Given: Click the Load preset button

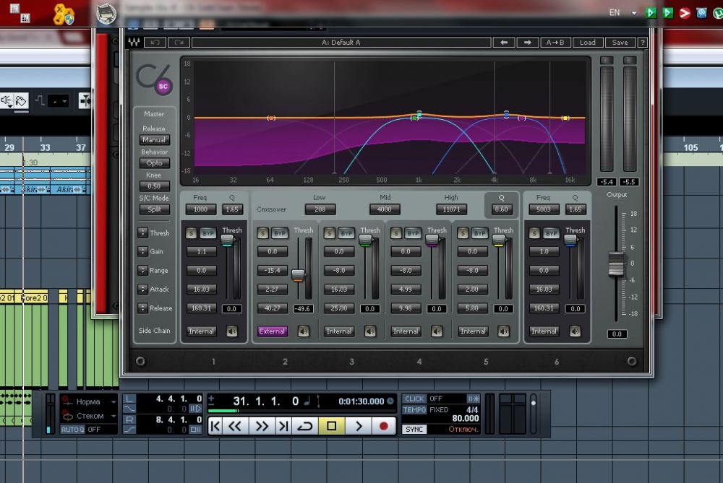Looking at the screenshot, I should [587, 43].
